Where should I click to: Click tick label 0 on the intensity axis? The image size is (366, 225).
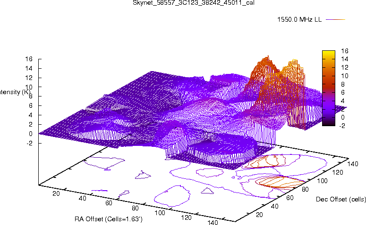coord(30,134)
